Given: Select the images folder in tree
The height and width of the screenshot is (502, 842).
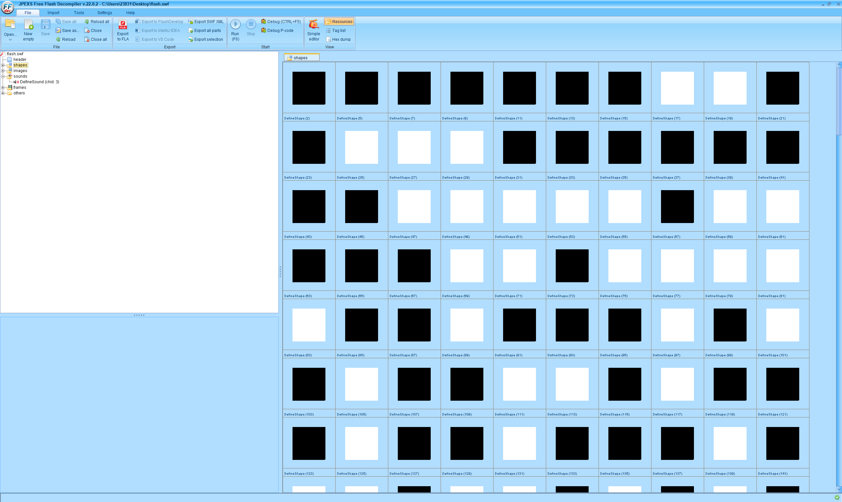Looking at the screenshot, I should (20, 71).
